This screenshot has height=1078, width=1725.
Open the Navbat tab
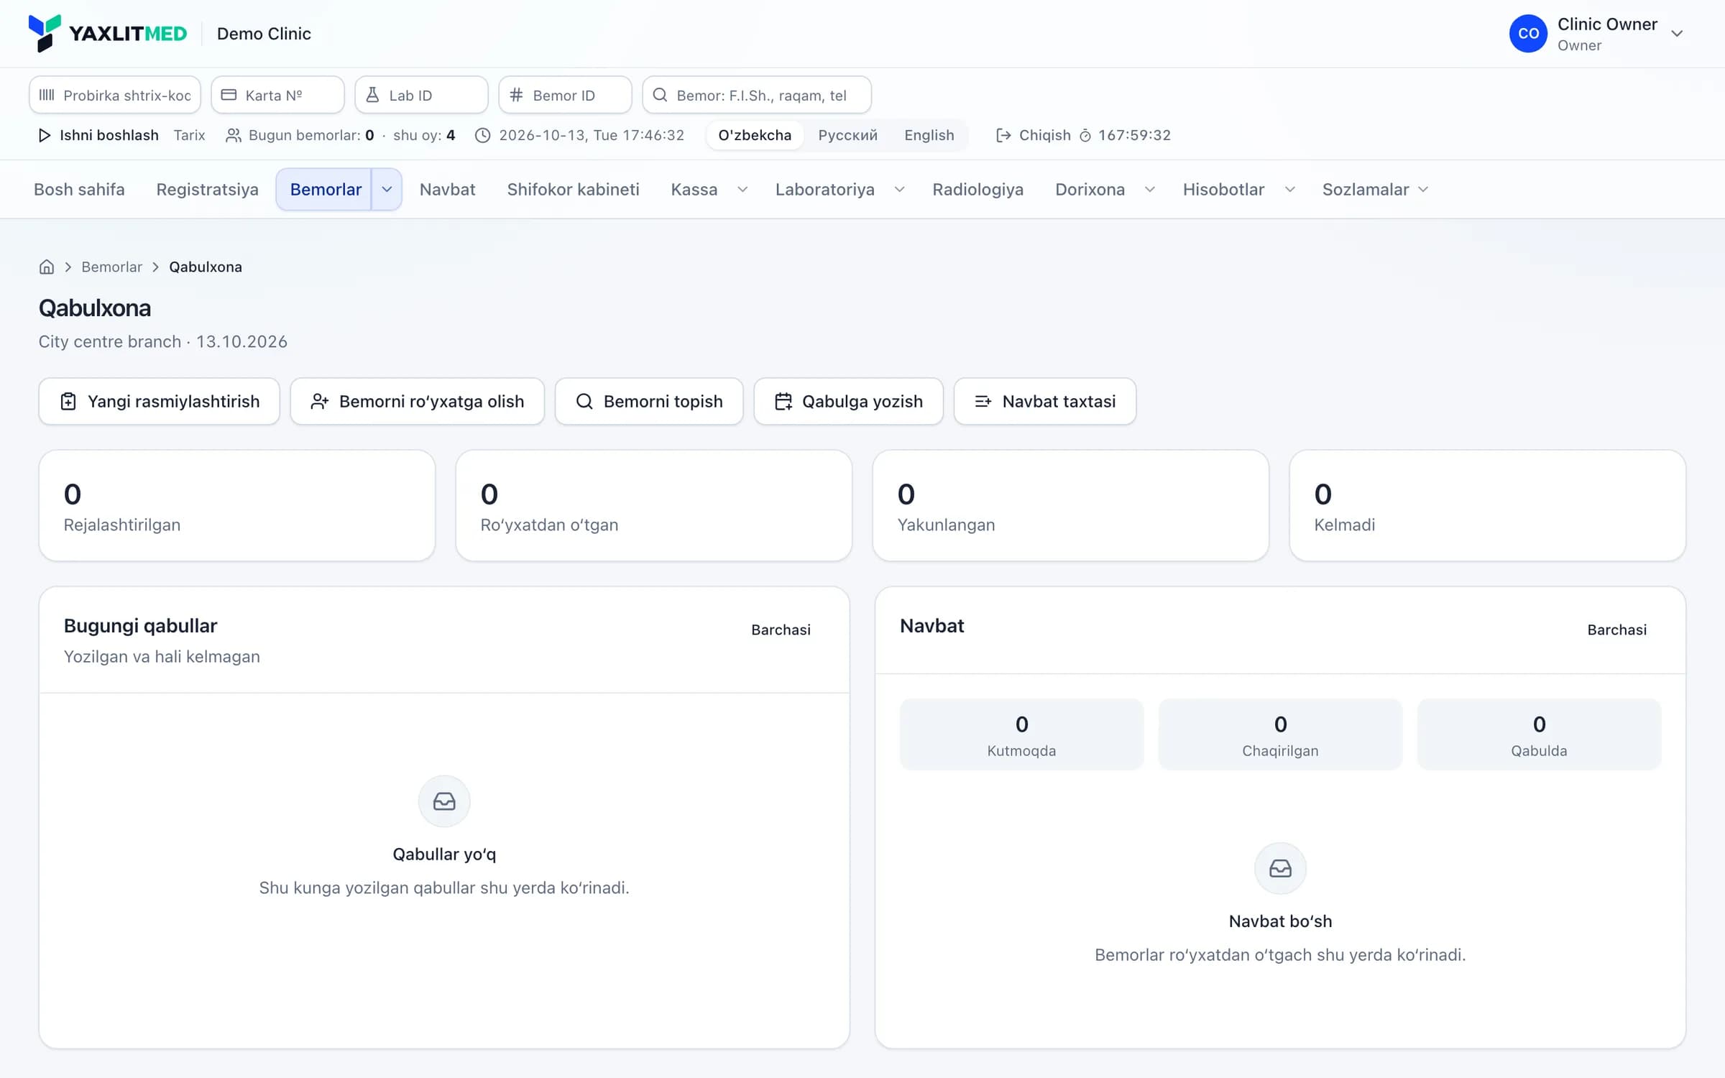pyautogui.click(x=448, y=189)
